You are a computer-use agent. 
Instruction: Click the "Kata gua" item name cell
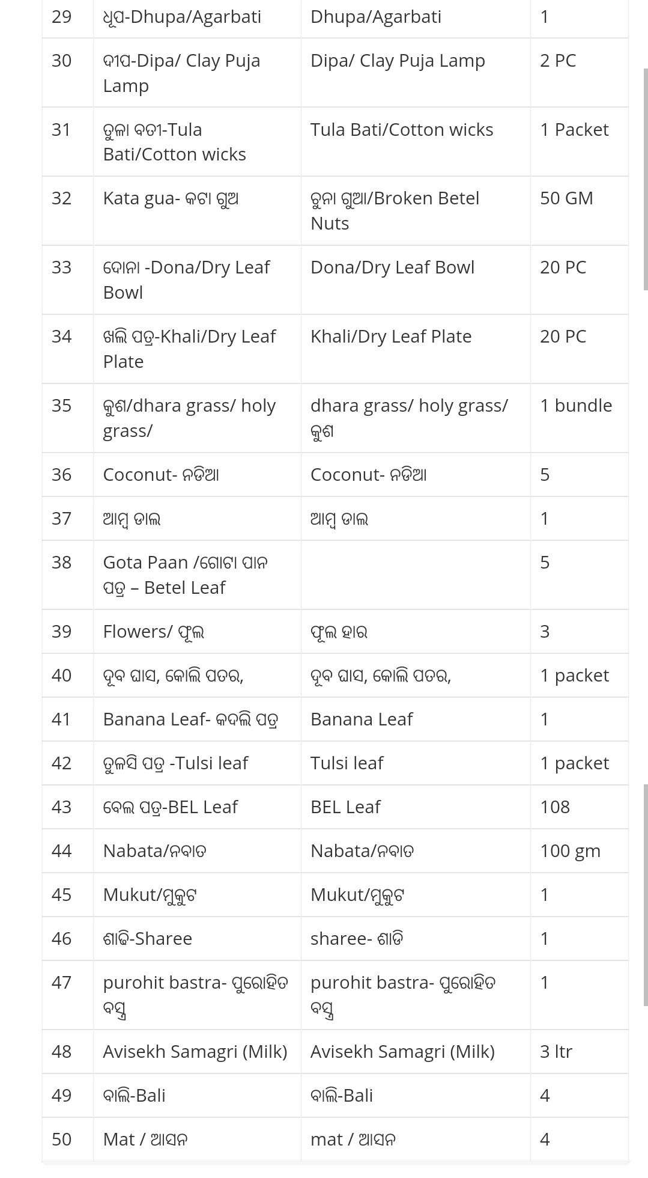[x=171, y=198]
